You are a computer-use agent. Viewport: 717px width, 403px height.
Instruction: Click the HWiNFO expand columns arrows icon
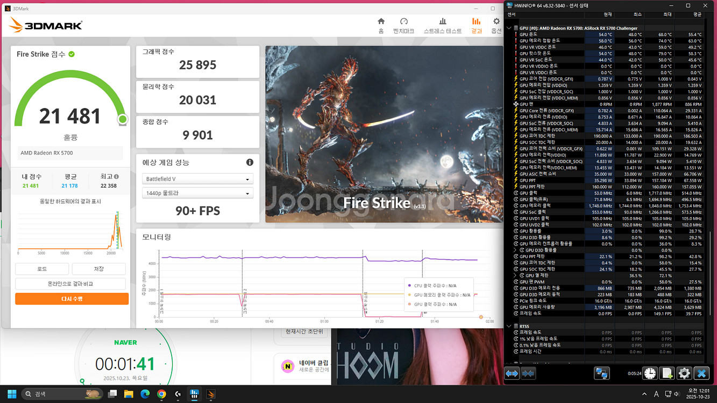click(x=512, y=373)
